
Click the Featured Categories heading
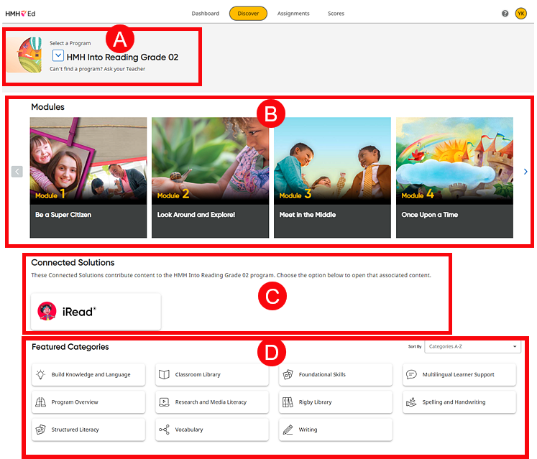point(70,347)
